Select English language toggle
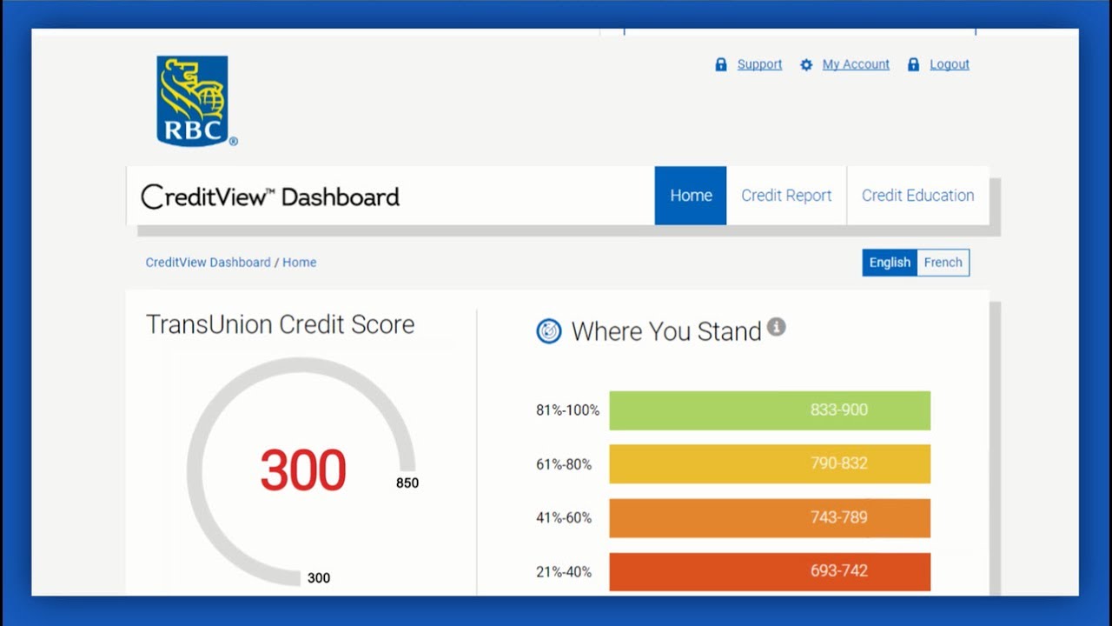The height and width of the screenshot is (626, 1112). click(890, 263)
